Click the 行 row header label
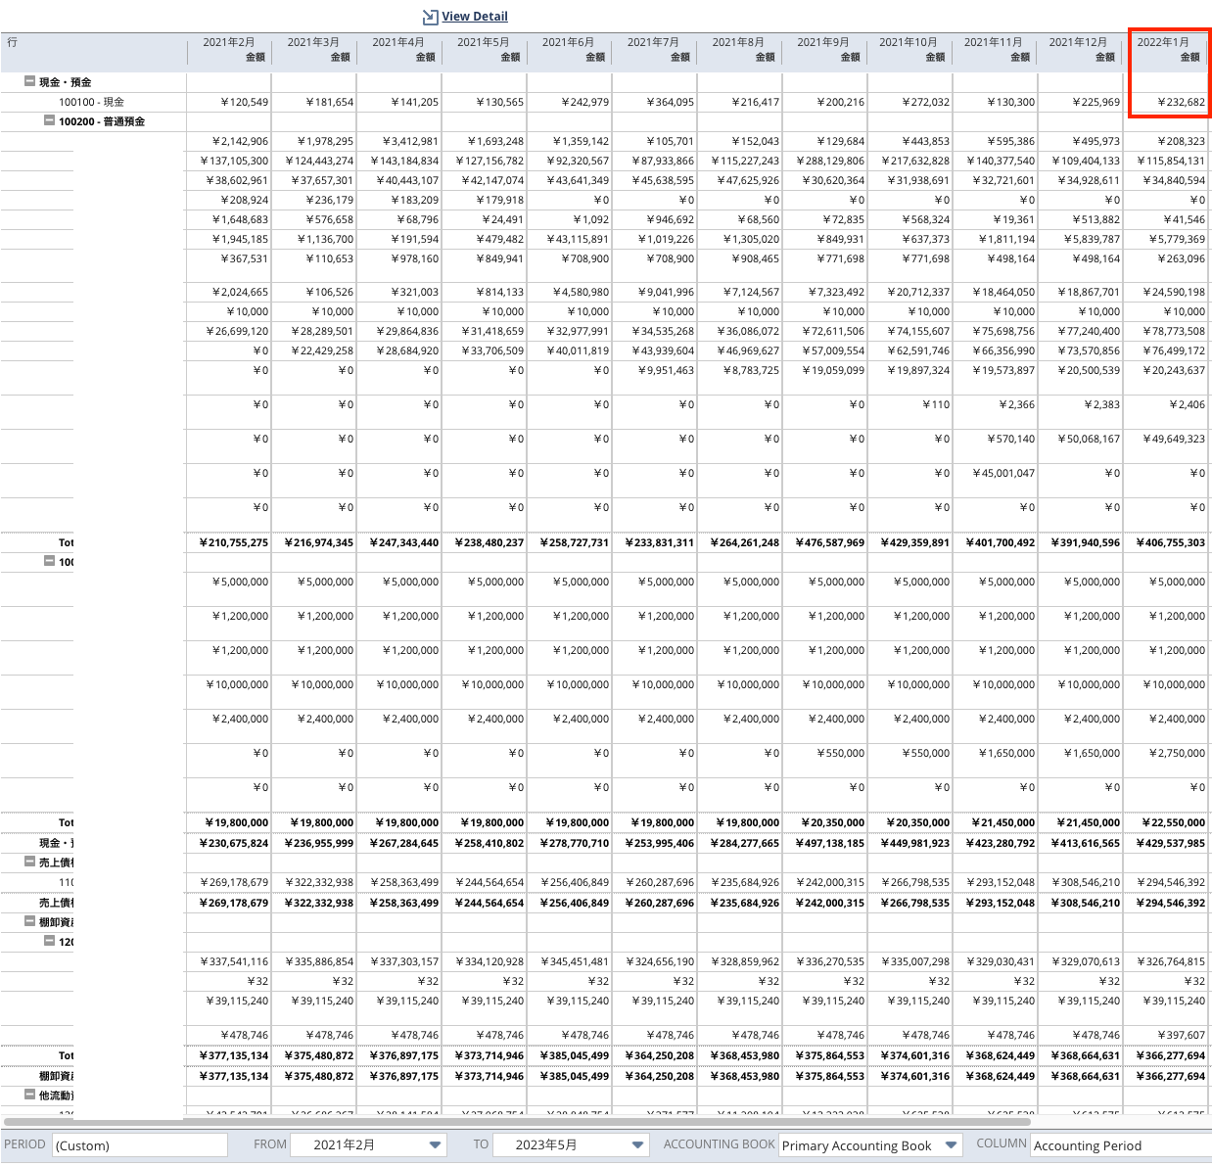This screenshot has height=1166, width=1212. coord(14,42)
